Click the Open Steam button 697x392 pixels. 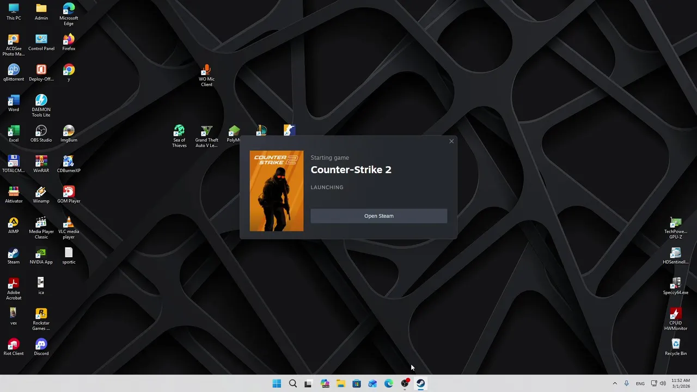[x=378, y=216]
